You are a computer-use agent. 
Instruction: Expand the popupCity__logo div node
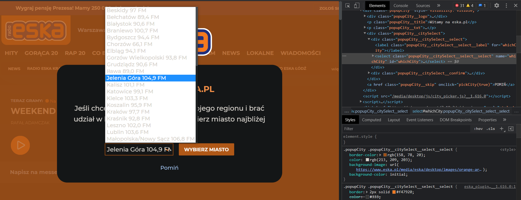(365, 16)
